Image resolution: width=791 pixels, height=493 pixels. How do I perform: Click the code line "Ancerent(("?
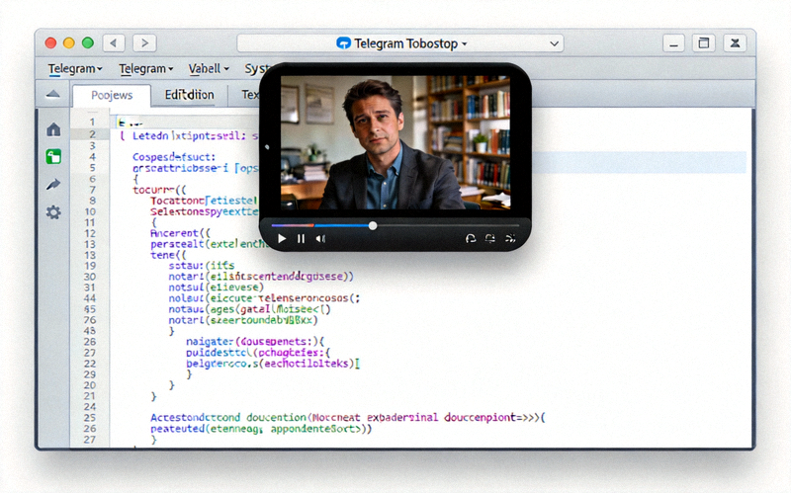(x=180, y=233)
